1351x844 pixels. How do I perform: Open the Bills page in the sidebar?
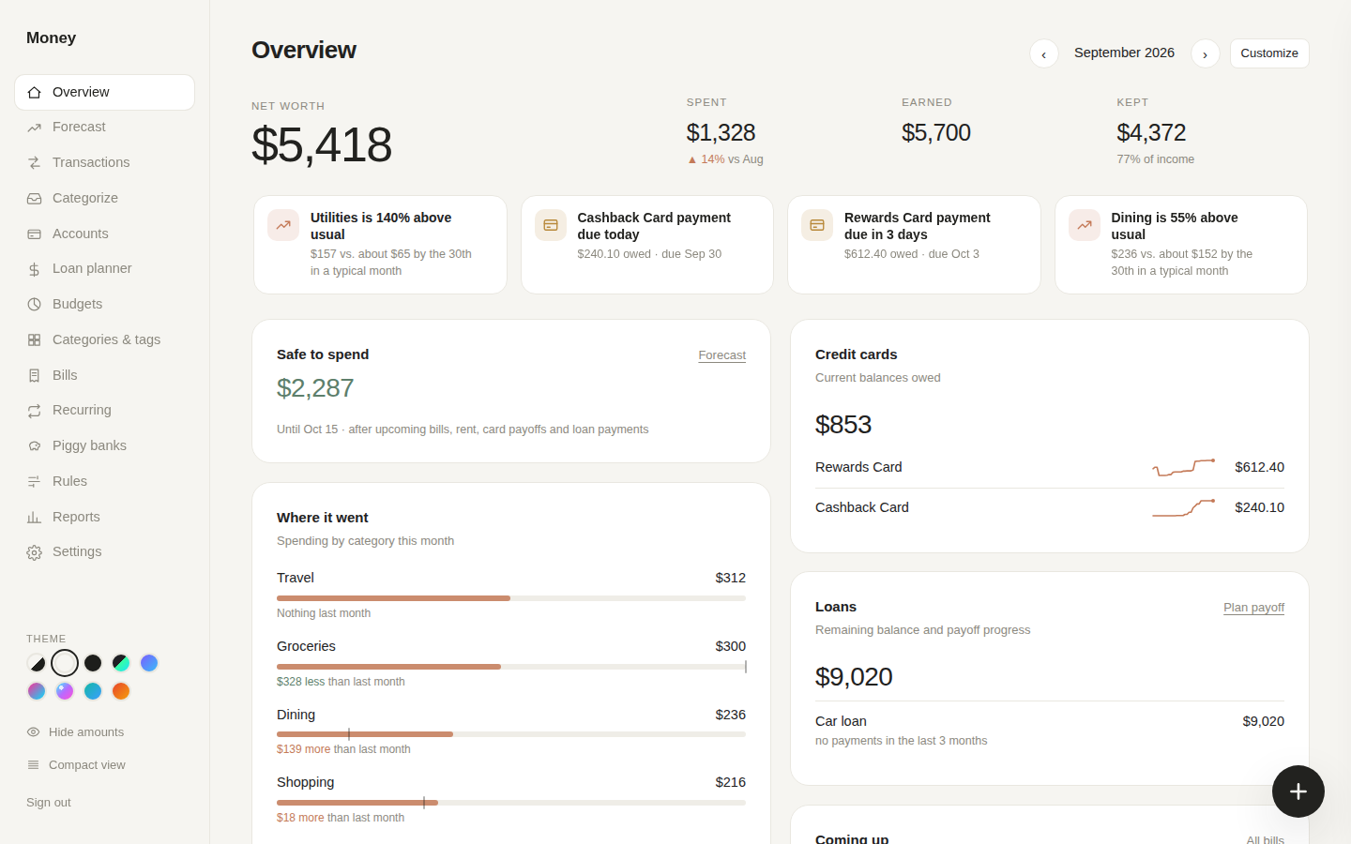pyautogui.click(x=105, y=375)
